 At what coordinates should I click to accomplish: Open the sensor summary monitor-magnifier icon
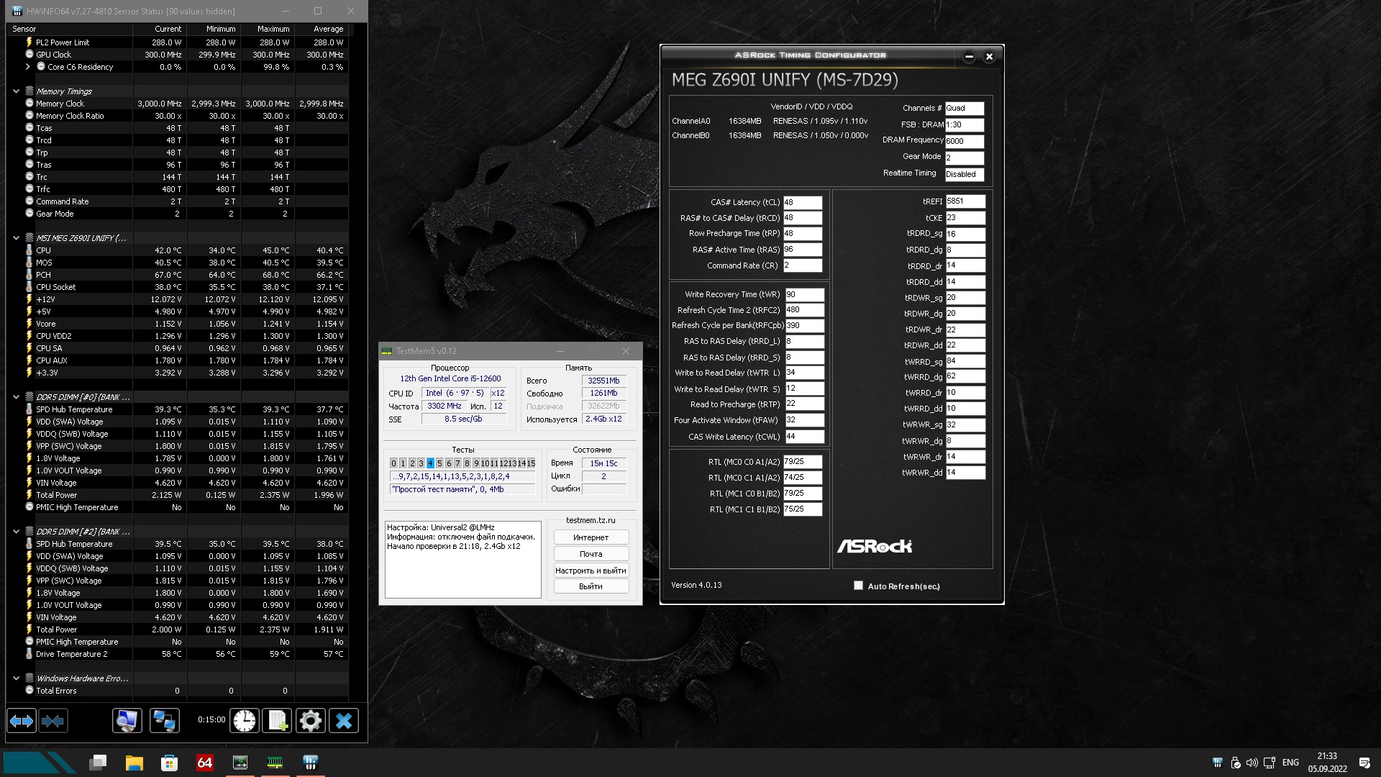127,721
